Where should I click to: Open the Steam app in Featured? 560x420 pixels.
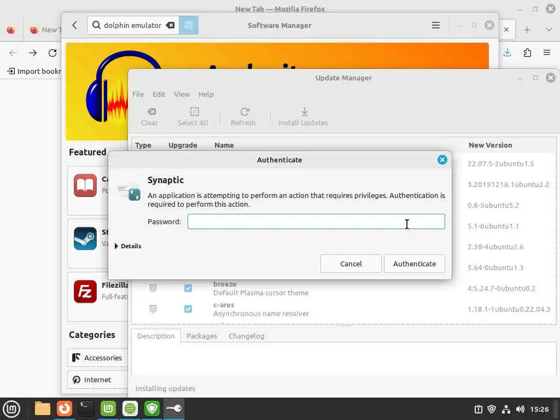click(x=85, y=238)
